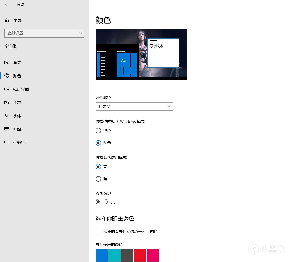Click the 字体 font icon
Viewport: 293px width, 262px height.
click(x=7, y=116)
